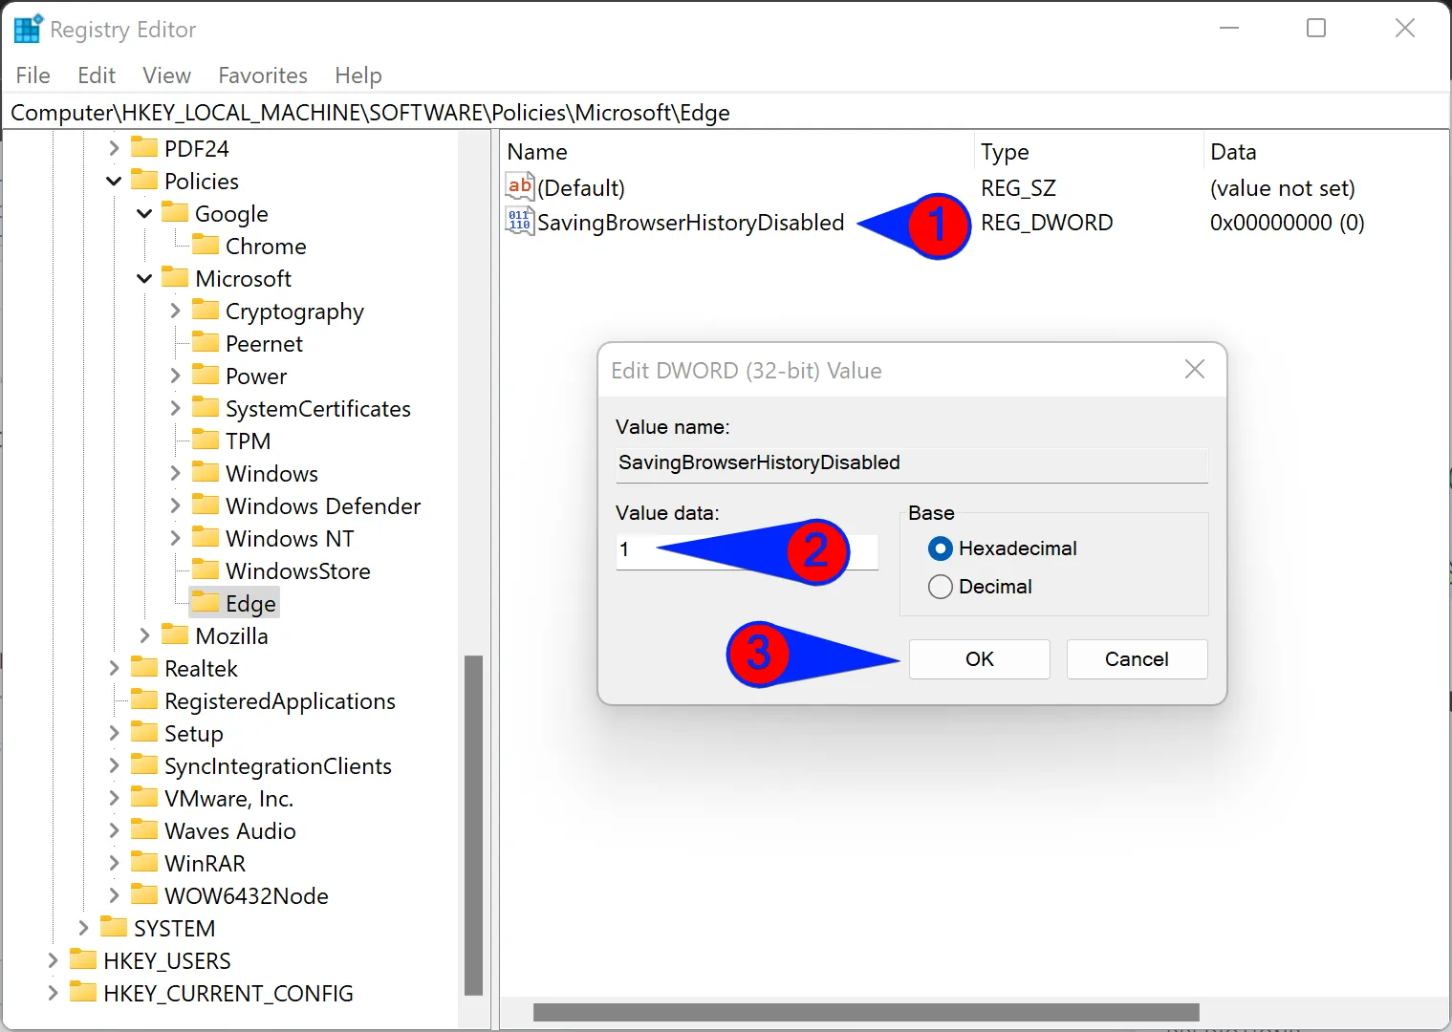Click the Registry Editor app icon in title bar
Screen dimensions: 1452x1032
pyautogui.click(x=28, y=30)
